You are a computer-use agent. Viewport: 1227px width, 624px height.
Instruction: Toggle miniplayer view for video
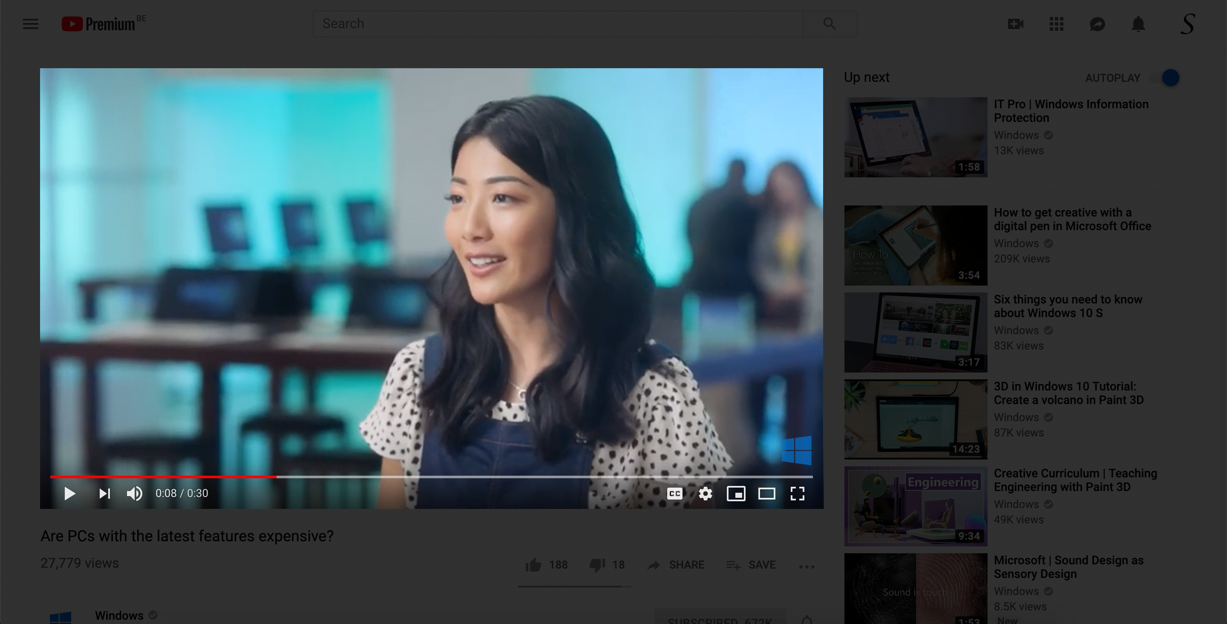(736, 493)
